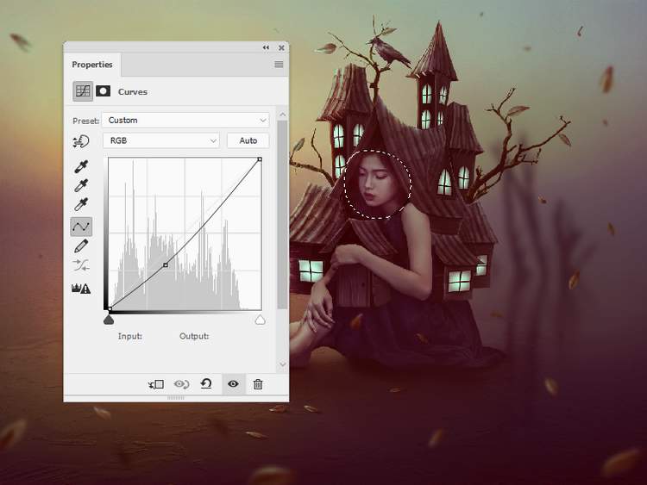
Task: Pick the gray point eyedropper
Action: 81,185
